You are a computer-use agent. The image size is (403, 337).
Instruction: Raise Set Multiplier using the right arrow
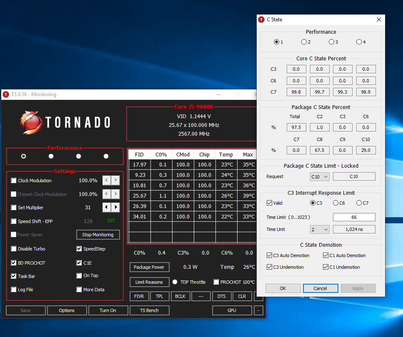pyautogui.click(x=116, y=207)
